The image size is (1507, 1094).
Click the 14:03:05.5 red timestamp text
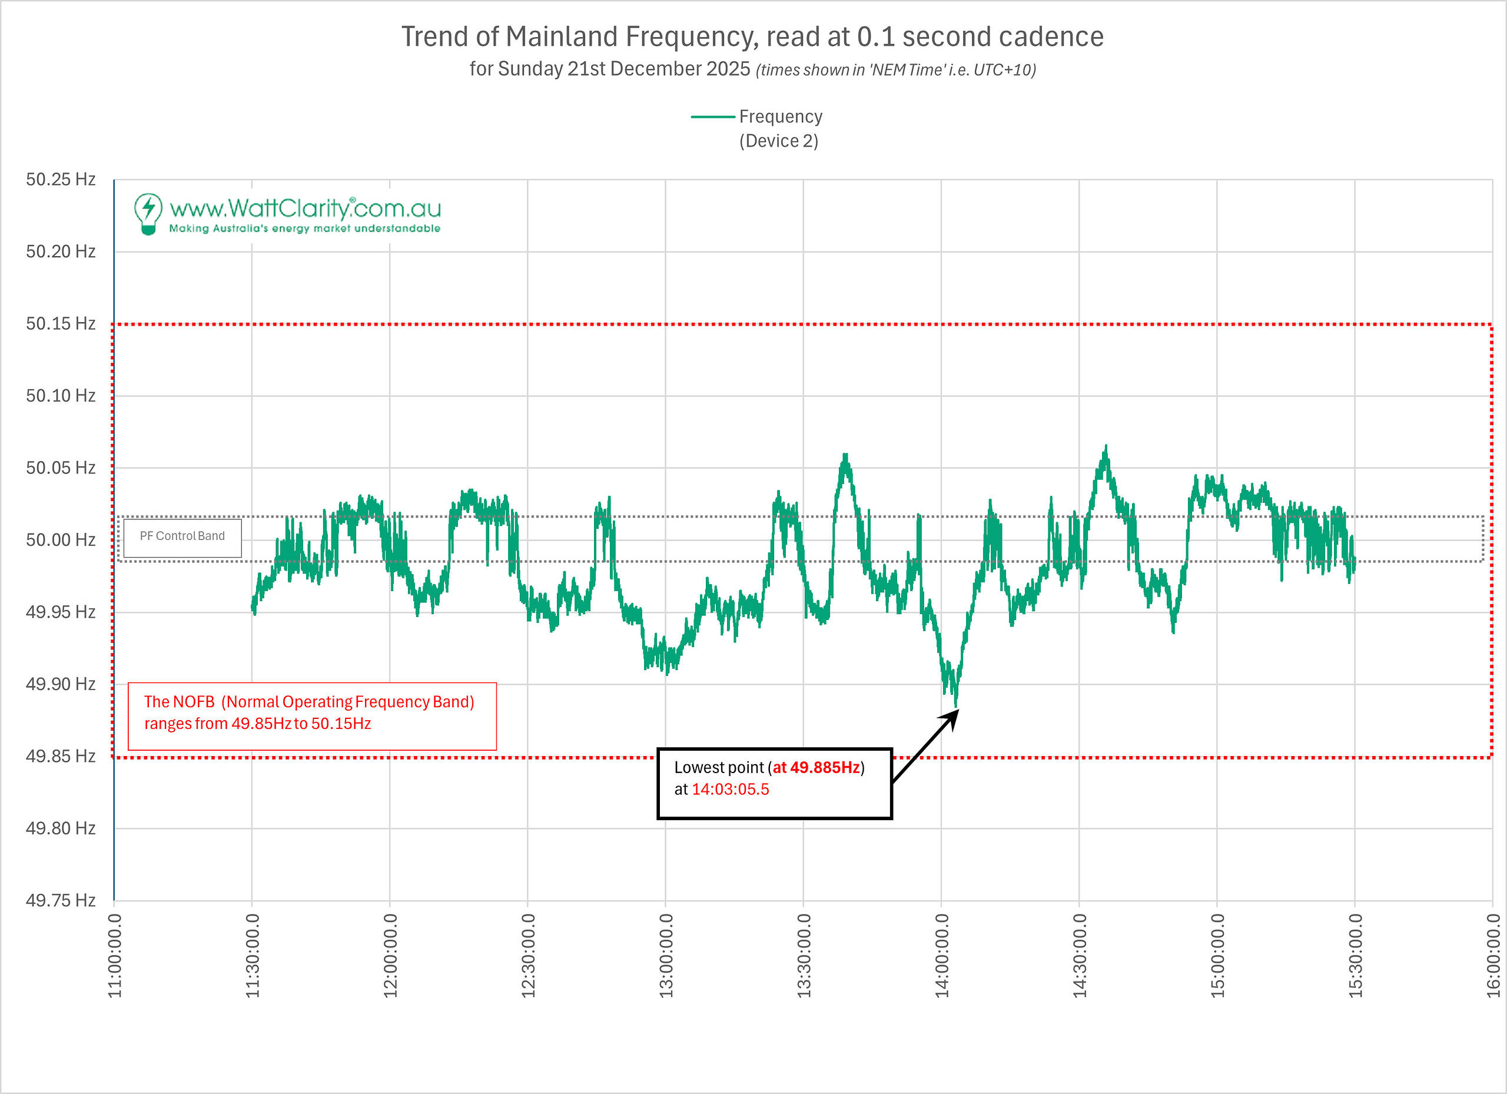pyautogui.click(x=730, y=790)
